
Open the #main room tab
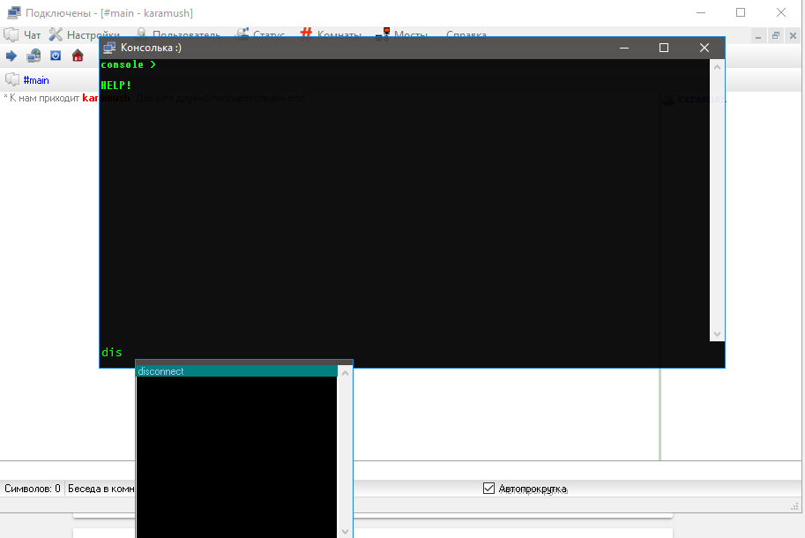36,80
